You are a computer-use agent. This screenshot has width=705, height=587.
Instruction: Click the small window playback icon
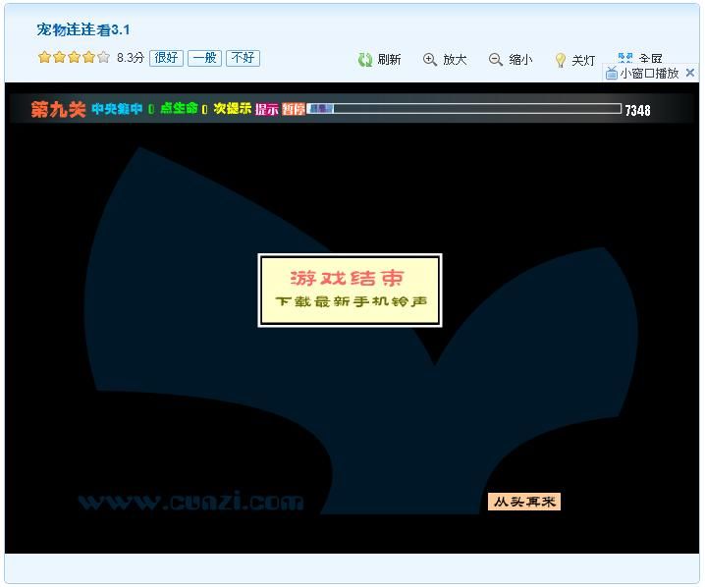(x=612, y=74)
